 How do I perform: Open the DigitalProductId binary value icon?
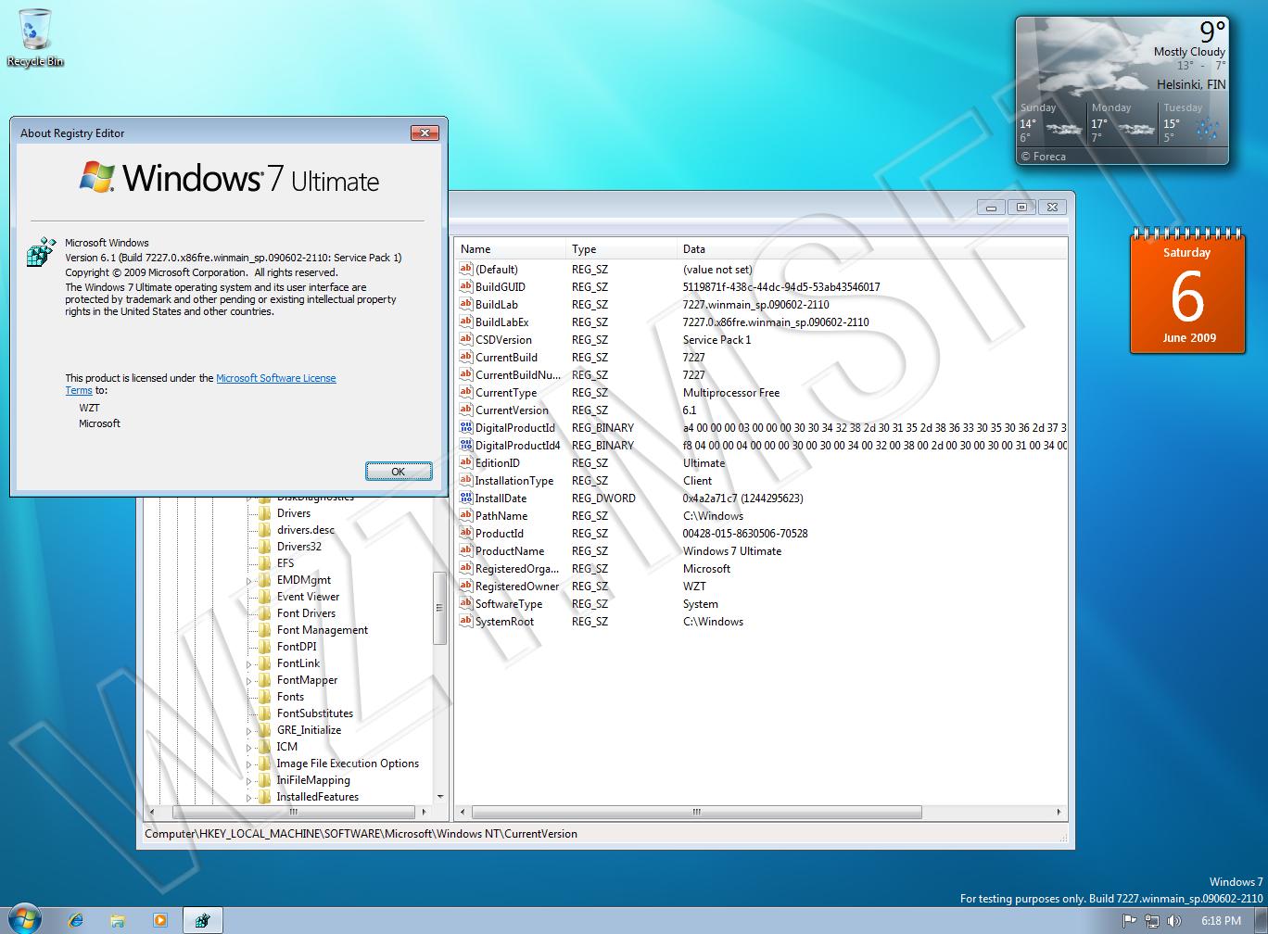click(x=466, y=428)
